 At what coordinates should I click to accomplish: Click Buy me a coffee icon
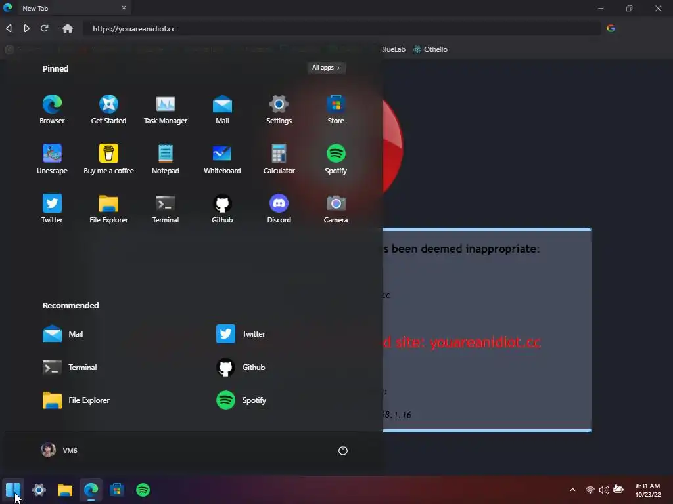108,159
